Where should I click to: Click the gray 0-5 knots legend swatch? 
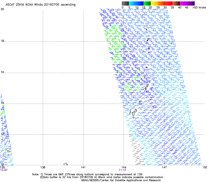(x=125, y=3)
